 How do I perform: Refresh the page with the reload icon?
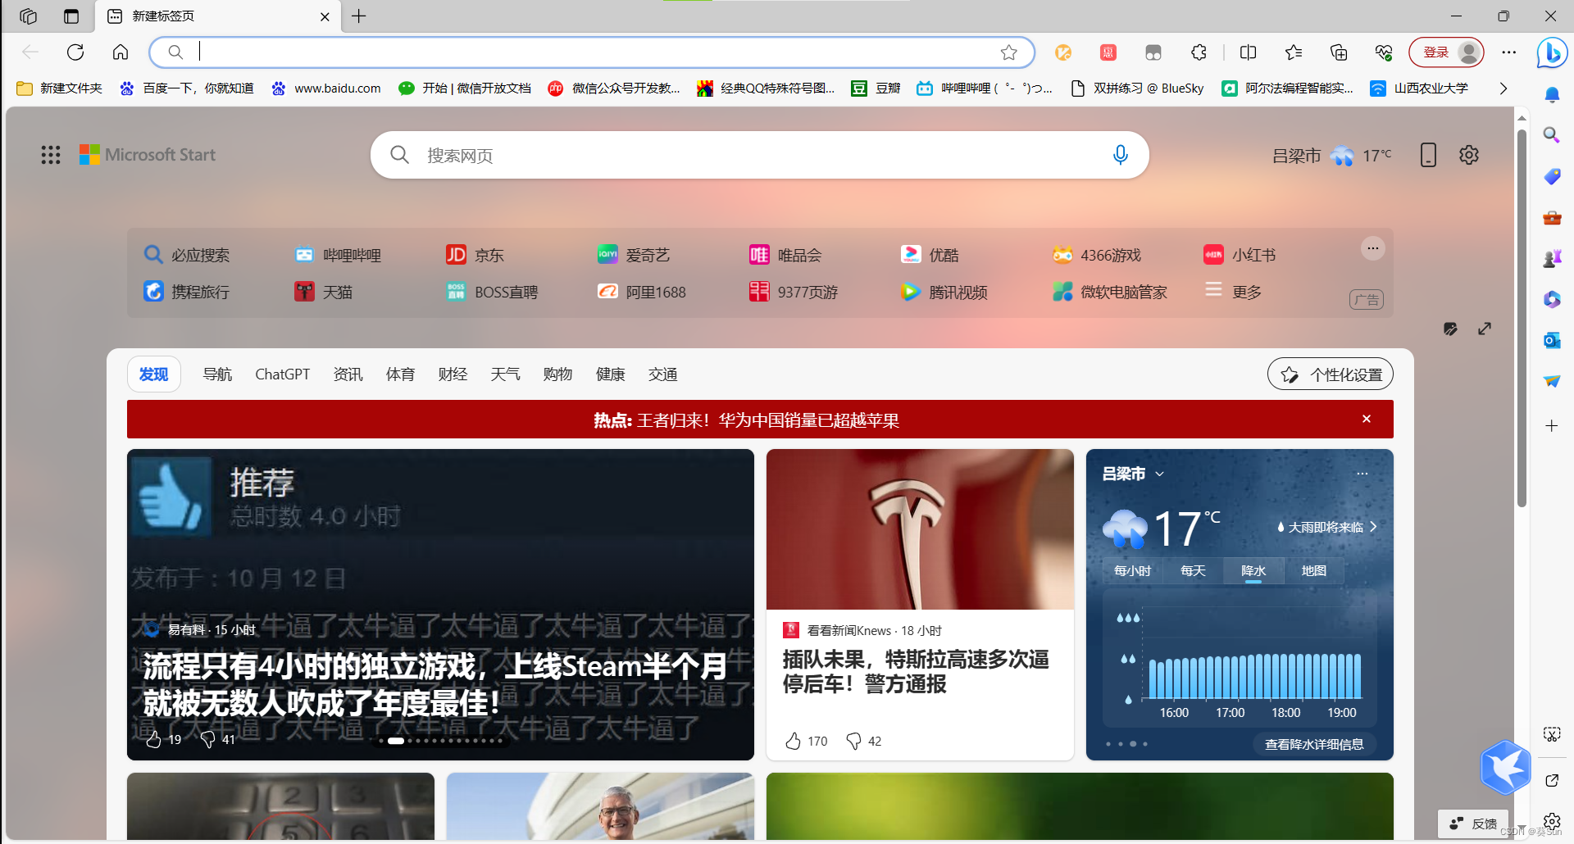tap(75, 52)
